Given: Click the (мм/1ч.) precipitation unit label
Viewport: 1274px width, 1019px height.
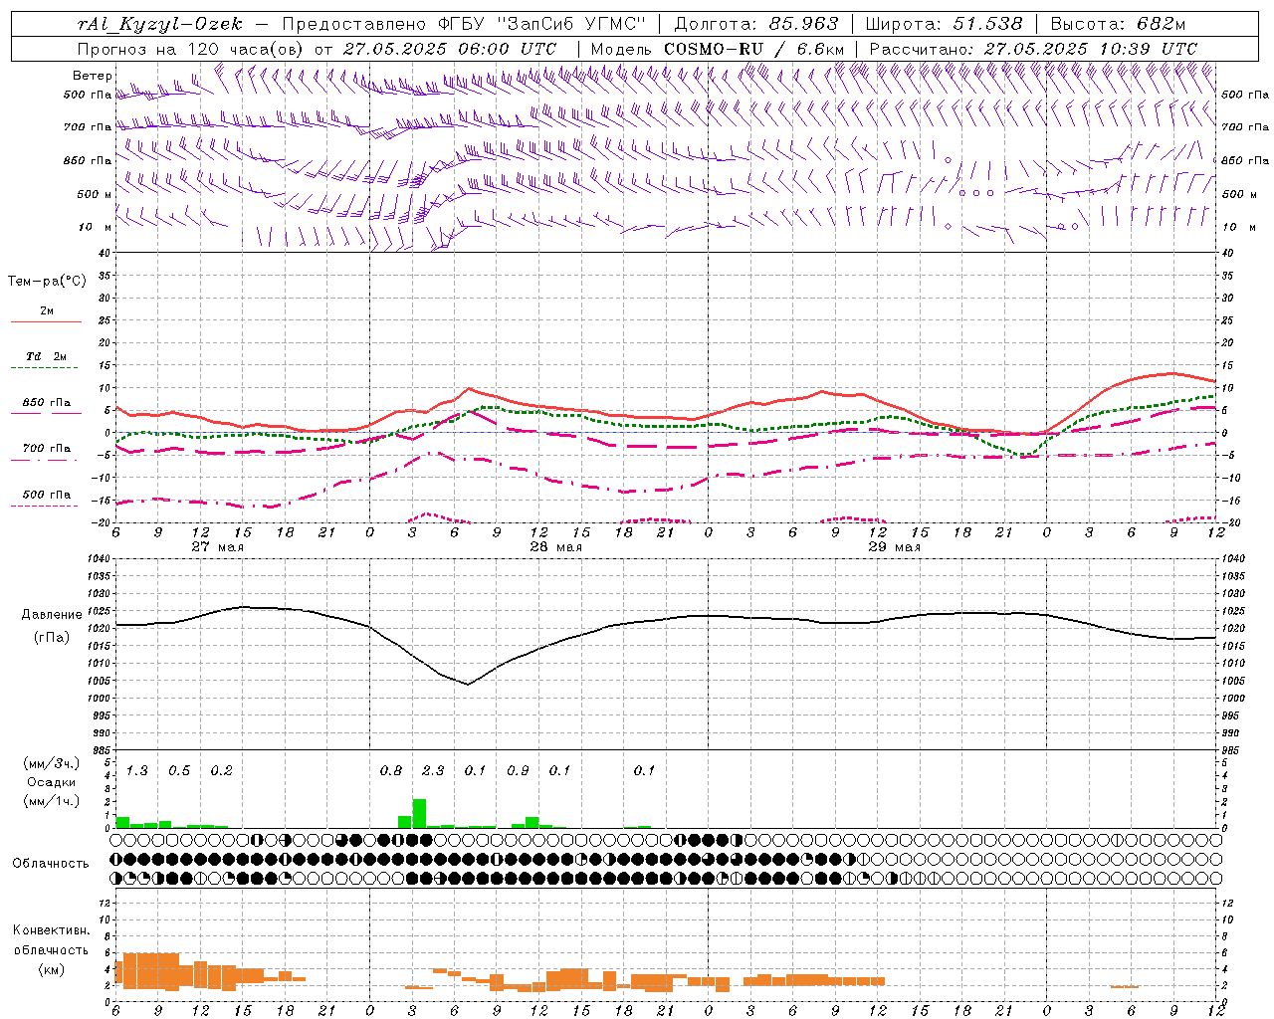Looking at the screenshot, I should coord(50,800).
